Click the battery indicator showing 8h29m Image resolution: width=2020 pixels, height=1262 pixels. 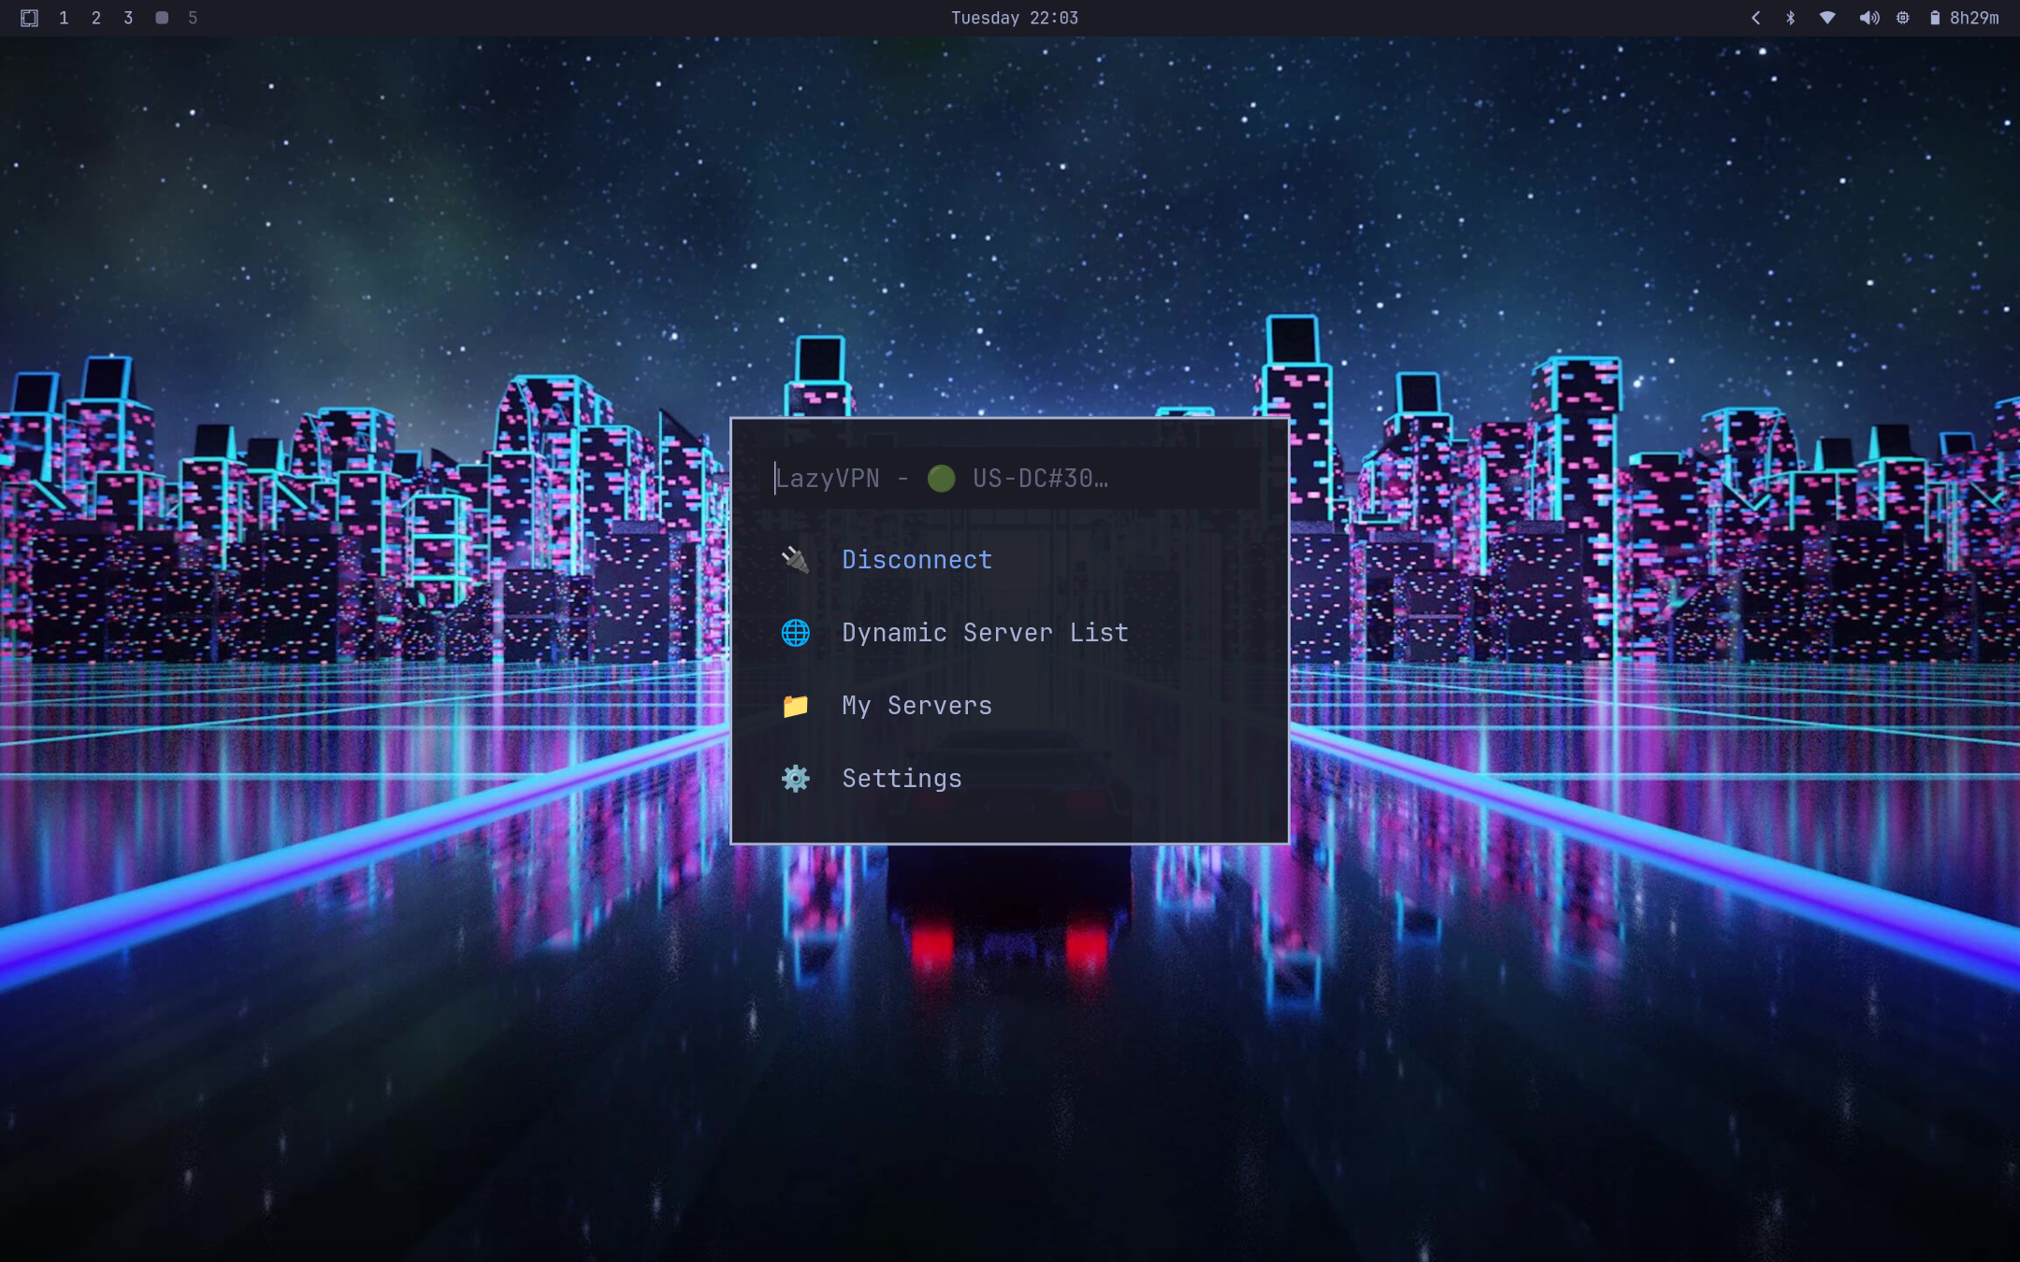point(1963,18)
